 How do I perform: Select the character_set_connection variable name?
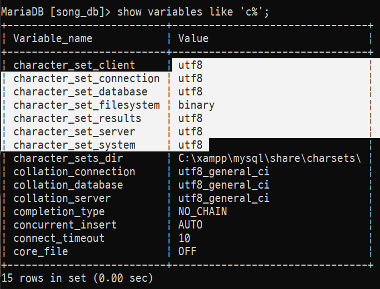pos(86,78)
